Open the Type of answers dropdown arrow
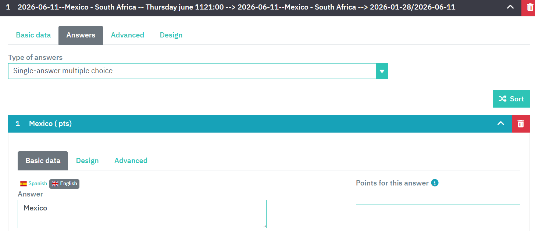The height and width of the screenshot is (231, 535). [x=382, y=71]
